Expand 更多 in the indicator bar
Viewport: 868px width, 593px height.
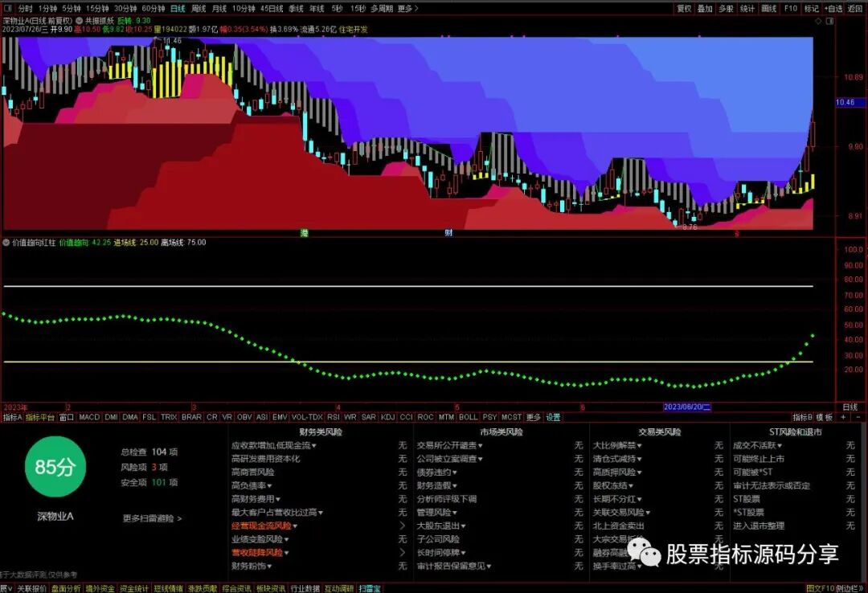pyautogui.click(x=533, y=417)
